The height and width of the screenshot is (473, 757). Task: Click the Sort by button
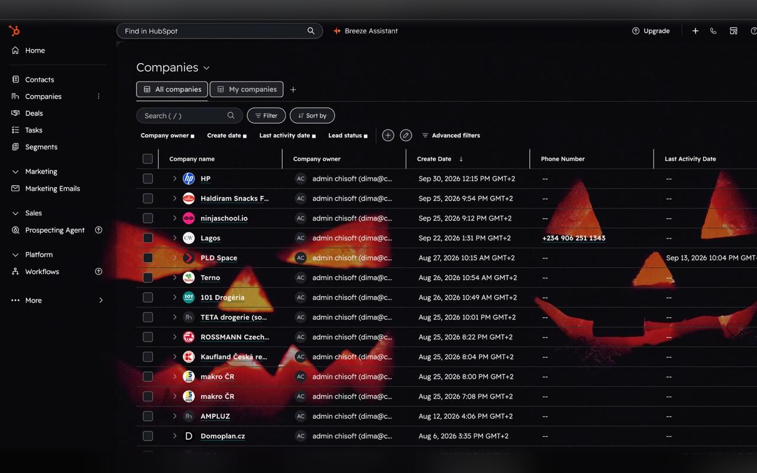pos(312,116)
